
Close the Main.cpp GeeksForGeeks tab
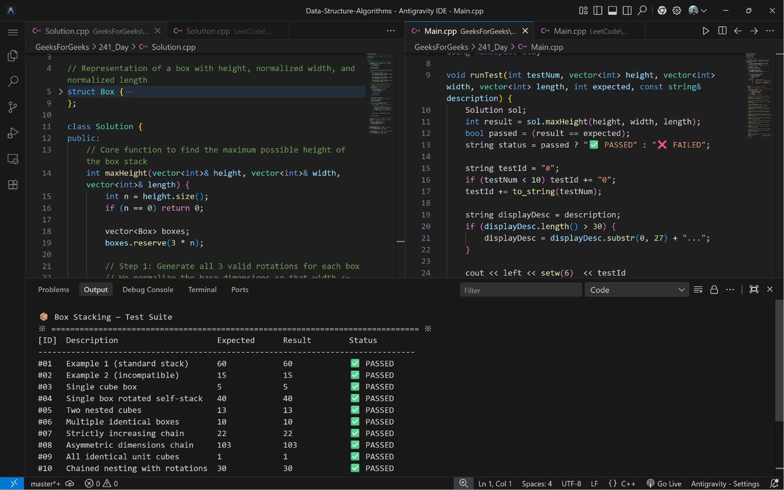[525, 31]
